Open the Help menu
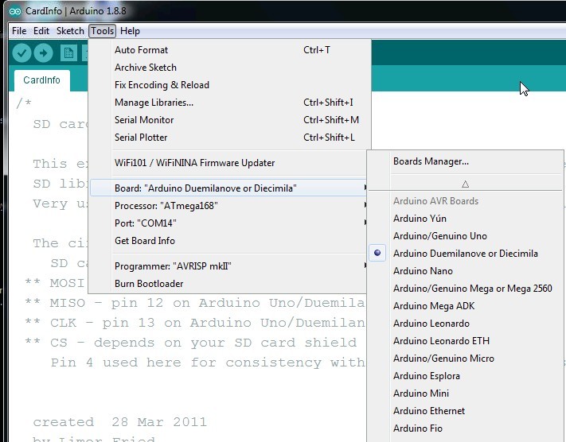Screen dimensions: 566x442 tap(130, 31)
